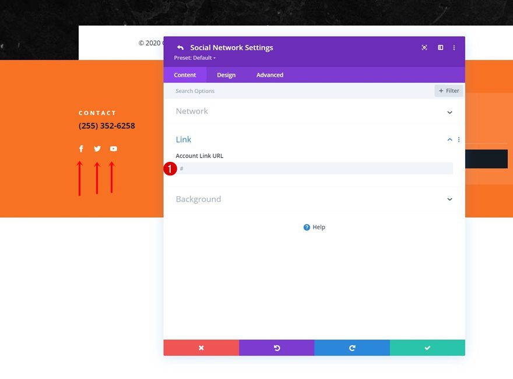Click the Facebook icon in footer
The width and height of the screenshot is (513, 379).
click(x=81, y=148)
